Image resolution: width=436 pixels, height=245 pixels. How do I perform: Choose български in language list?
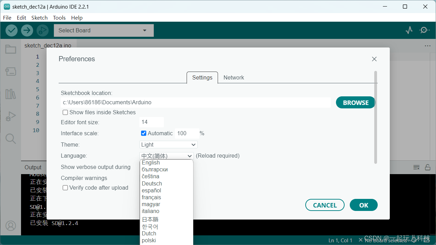click(x=166, y=170)
